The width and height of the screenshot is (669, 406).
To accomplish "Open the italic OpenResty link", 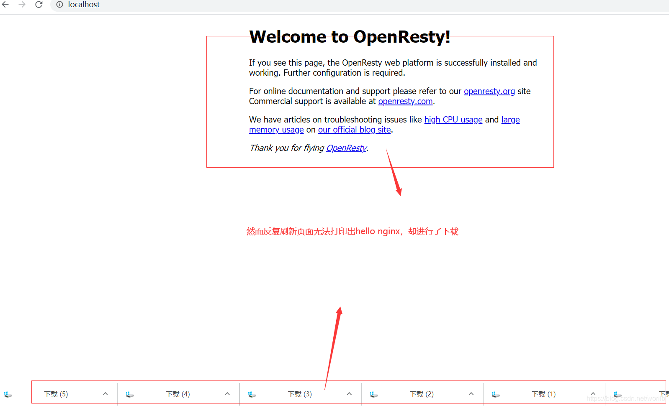I will [x=346, y=148].
